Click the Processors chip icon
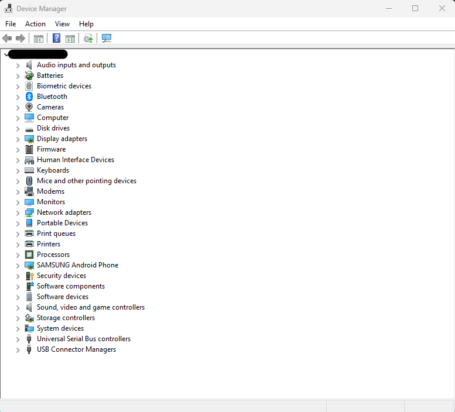 click(29, 255)
